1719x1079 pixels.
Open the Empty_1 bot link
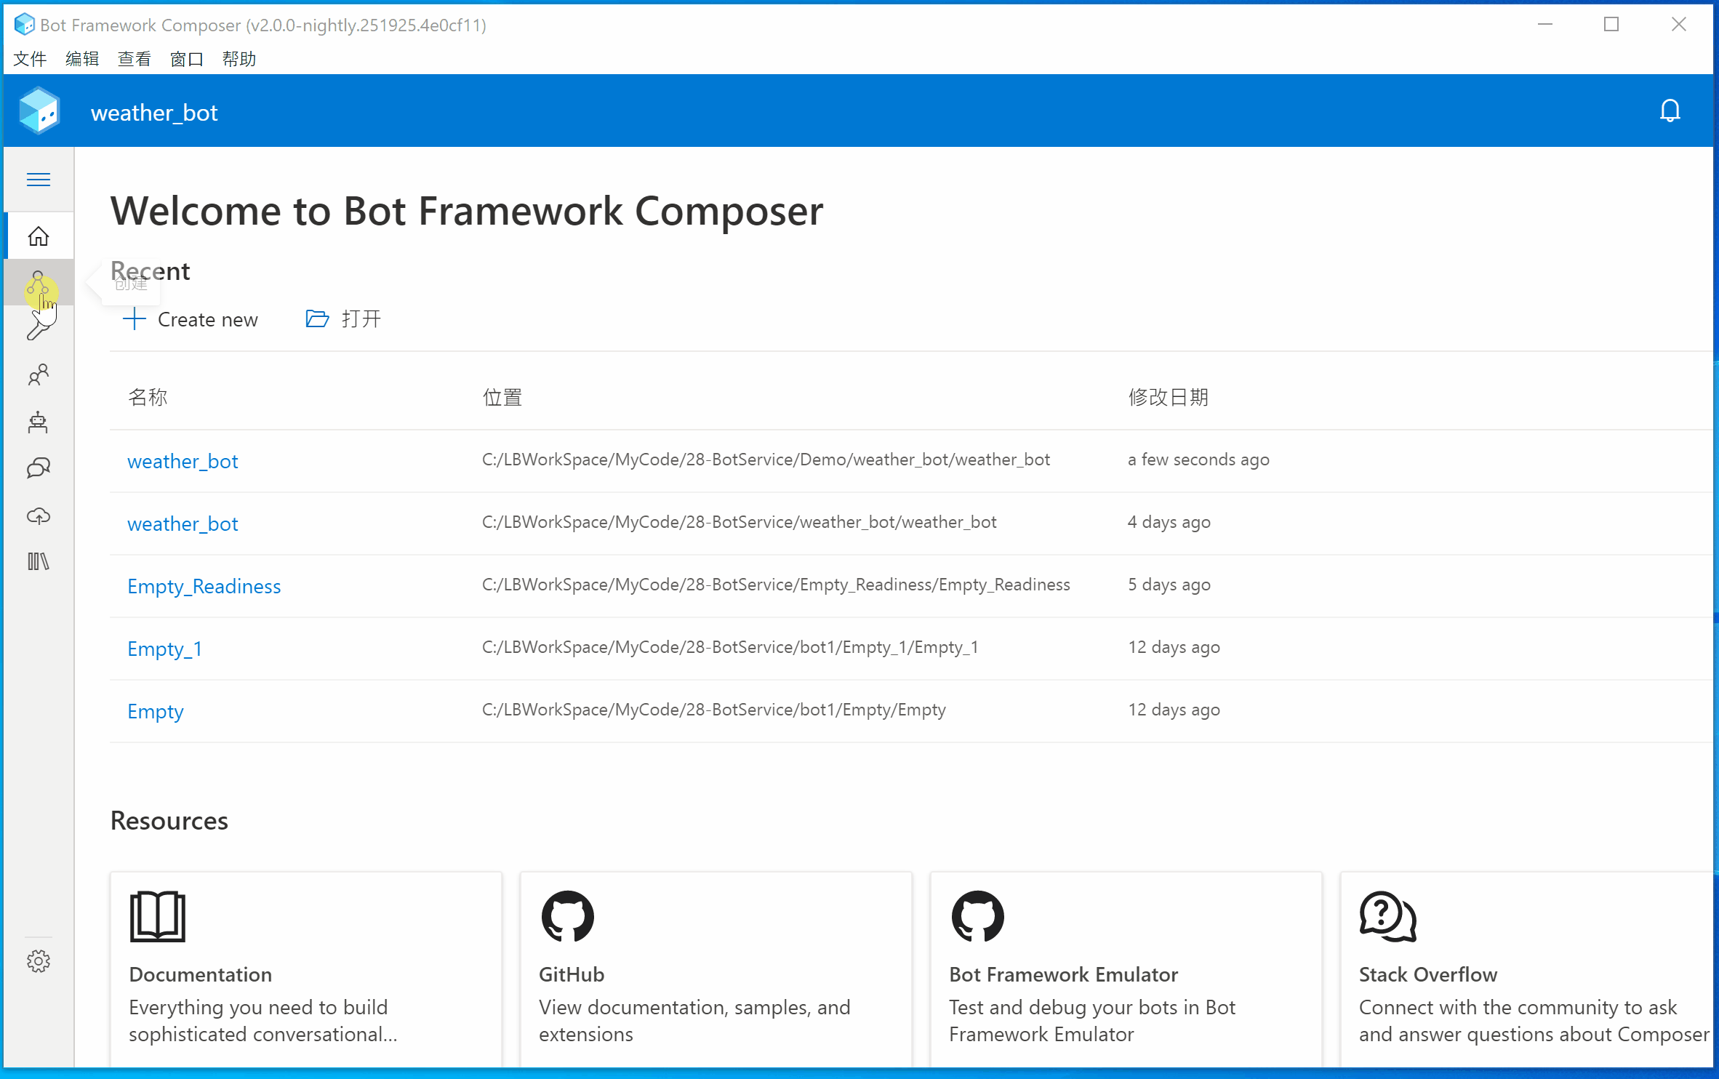pos(164,649)
